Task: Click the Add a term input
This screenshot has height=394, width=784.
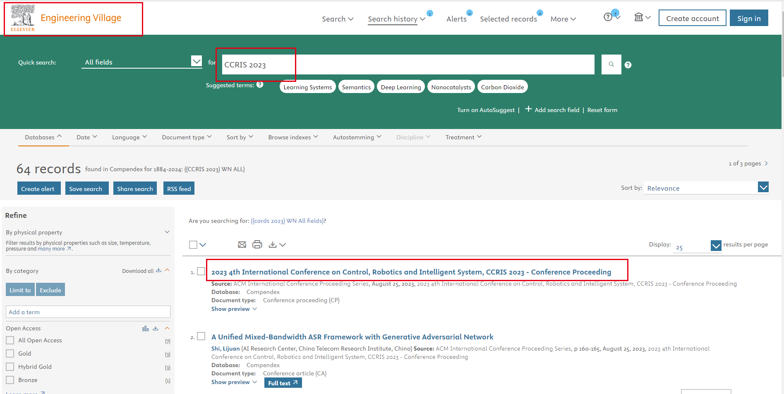Action: tap(88, 312)
